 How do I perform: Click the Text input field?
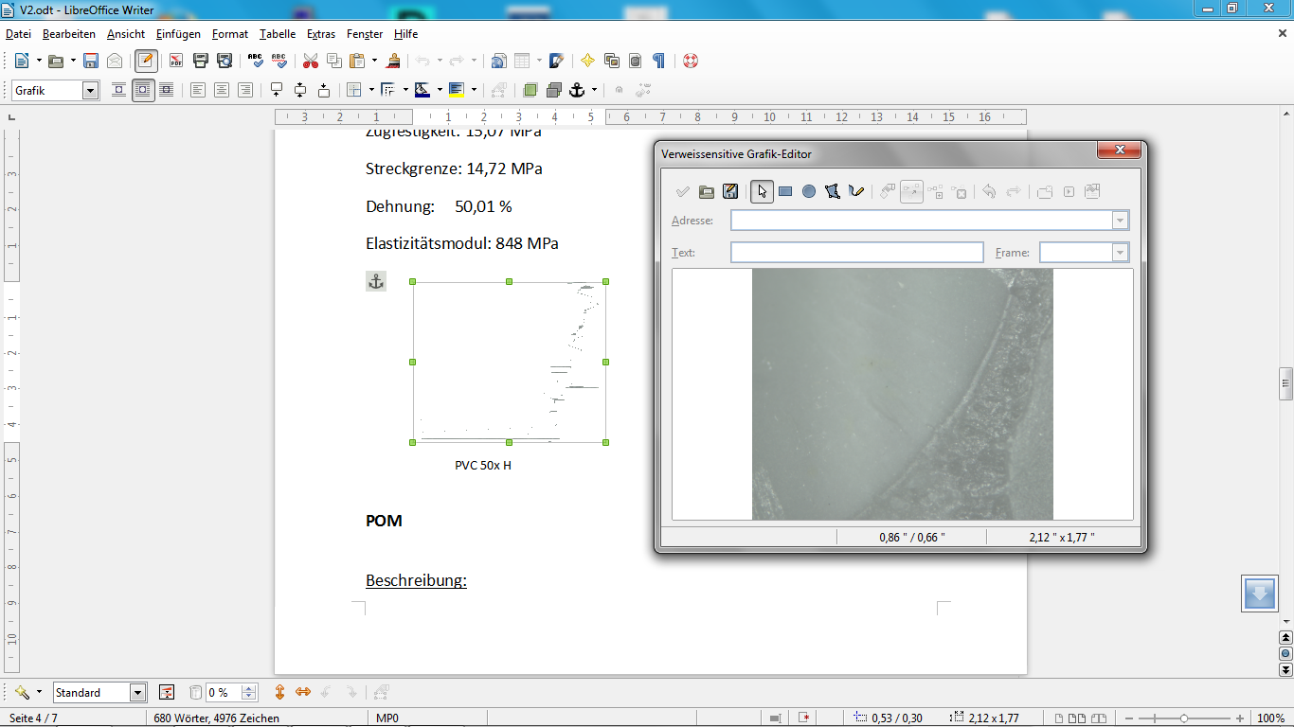pos(857,253)
